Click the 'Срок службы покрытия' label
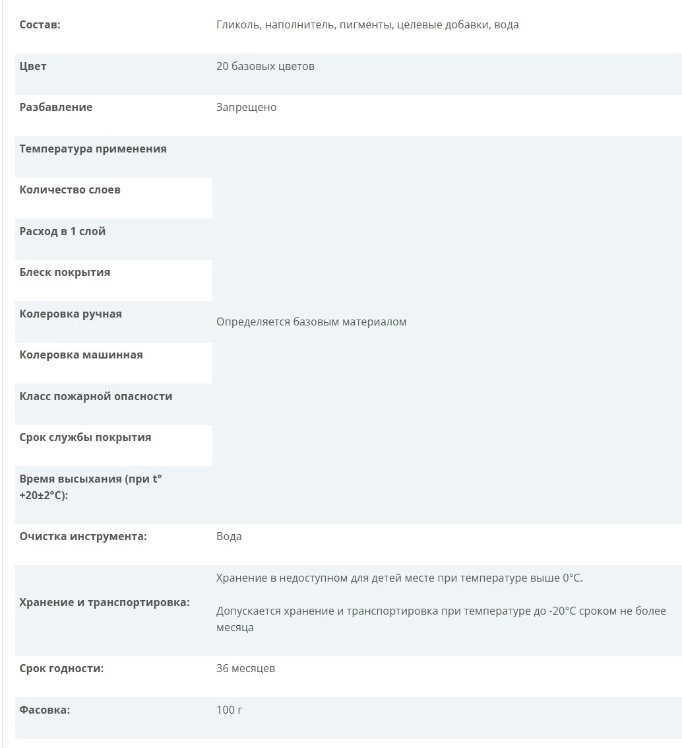The height and width of the screenshot is (748, 682). click(x=85, y=438)
